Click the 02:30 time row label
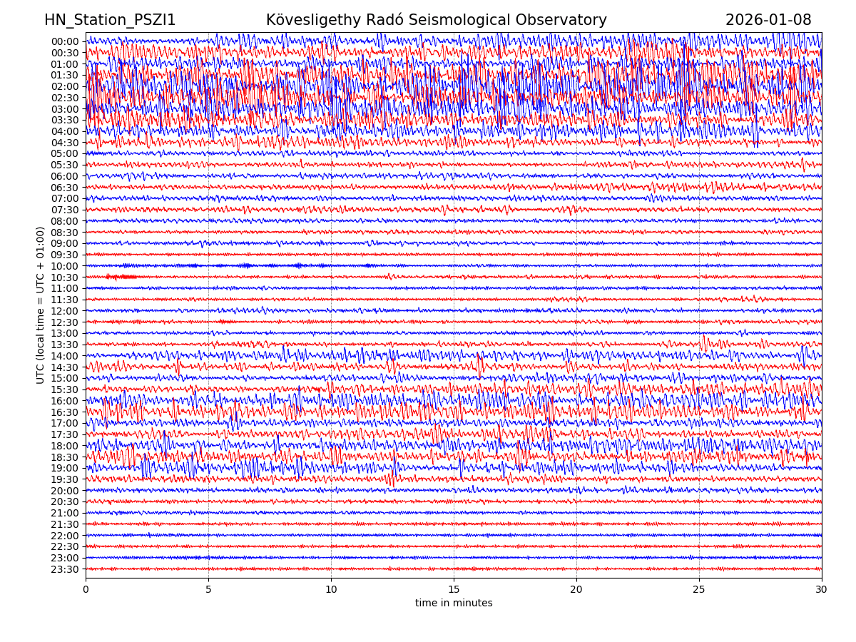This screenshot has width=856, height=642. (64, 98)
